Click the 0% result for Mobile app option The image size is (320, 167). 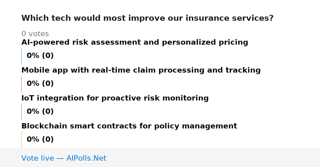(33, 84)
